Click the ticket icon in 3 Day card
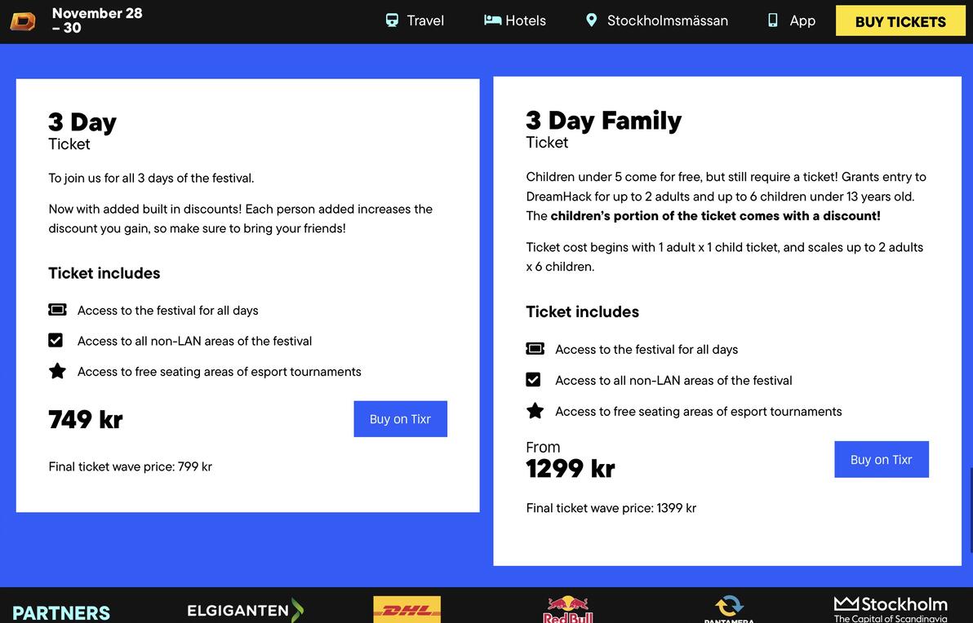The image size is (973, 623). tap(57, 309)
